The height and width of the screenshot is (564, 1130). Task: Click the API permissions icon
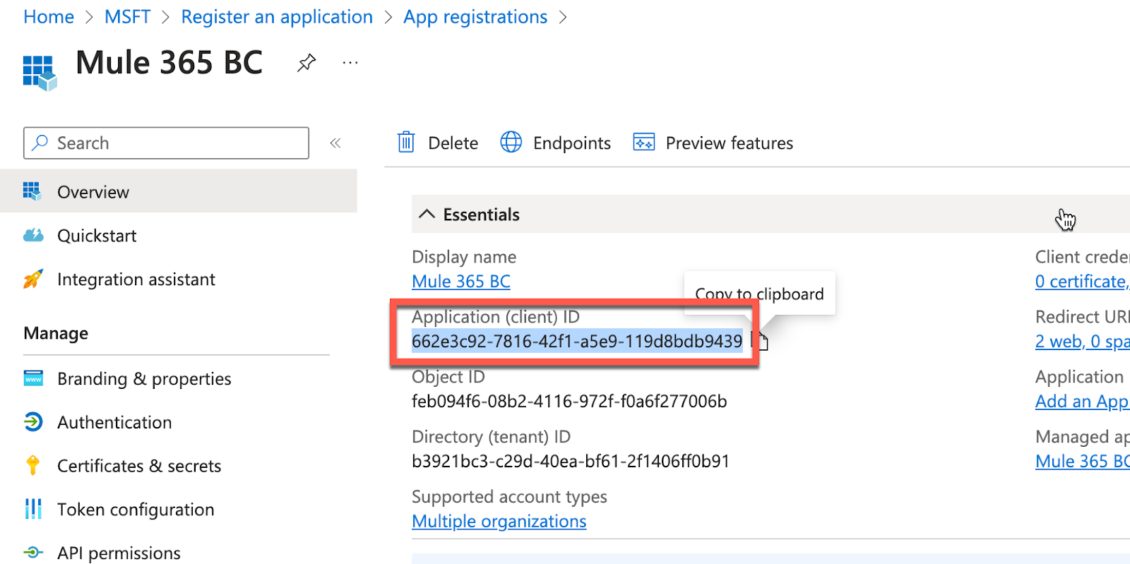point(33,553)
